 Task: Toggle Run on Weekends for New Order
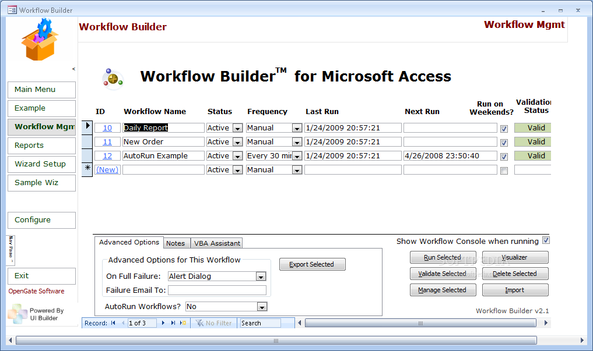point(504,143)
